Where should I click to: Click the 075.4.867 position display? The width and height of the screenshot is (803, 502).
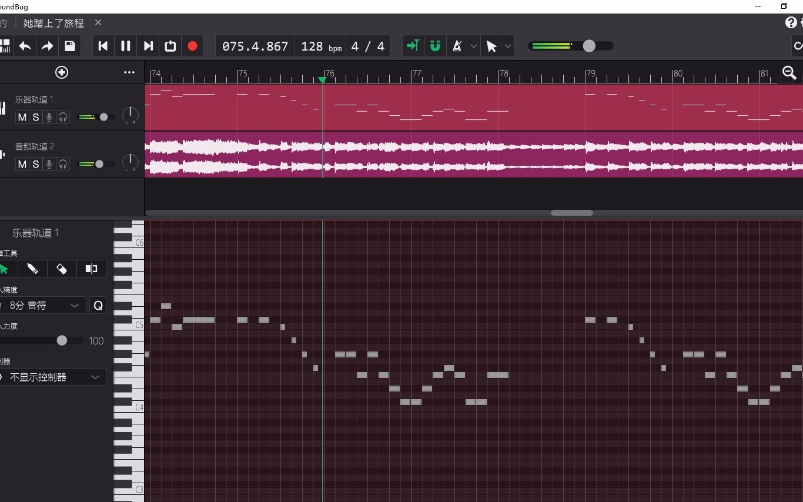click(255, 46)
